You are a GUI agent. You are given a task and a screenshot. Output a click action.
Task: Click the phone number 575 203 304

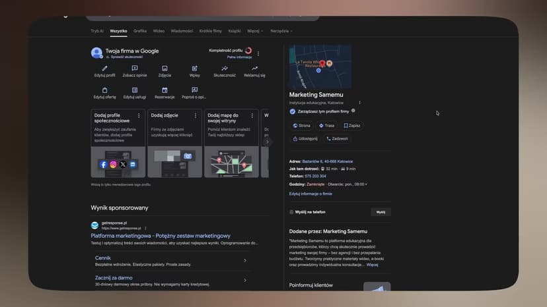point(315,176)
